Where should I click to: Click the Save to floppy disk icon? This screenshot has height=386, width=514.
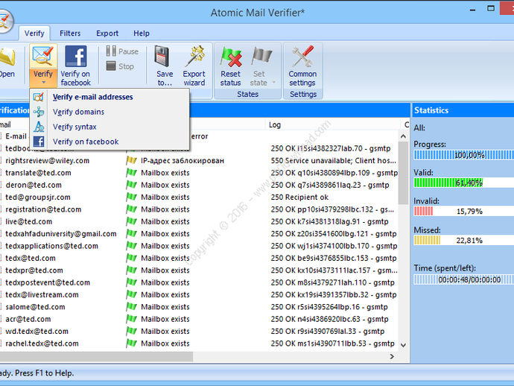(162, 57)
